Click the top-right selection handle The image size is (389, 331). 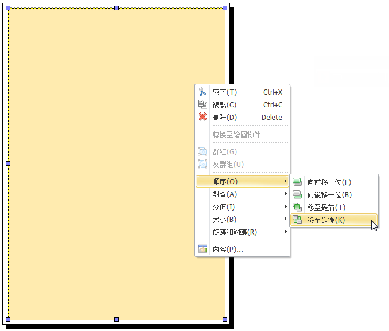click(225, 8)
